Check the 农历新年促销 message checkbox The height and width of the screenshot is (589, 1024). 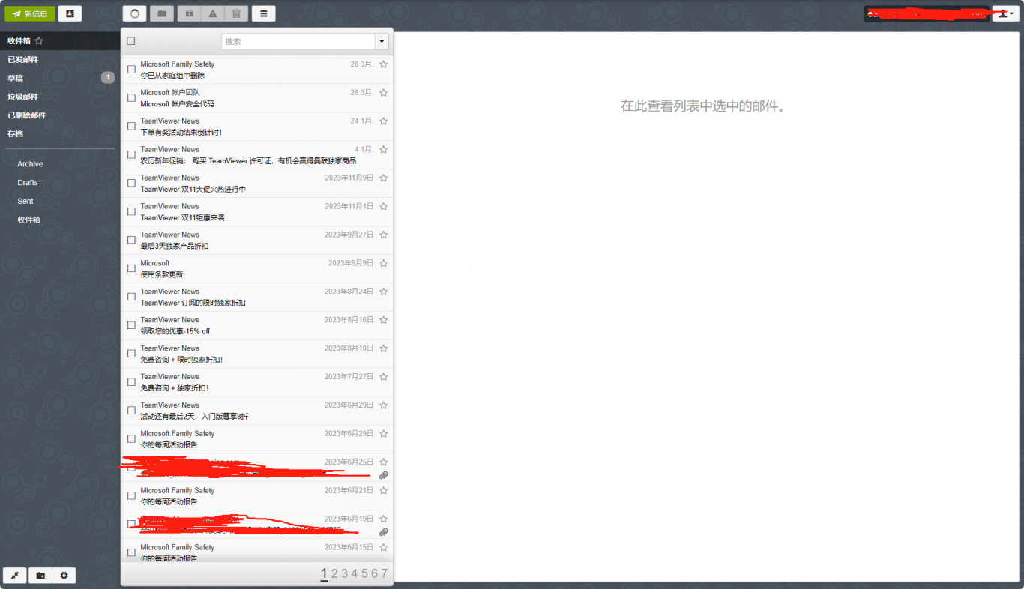coord(131,154)
